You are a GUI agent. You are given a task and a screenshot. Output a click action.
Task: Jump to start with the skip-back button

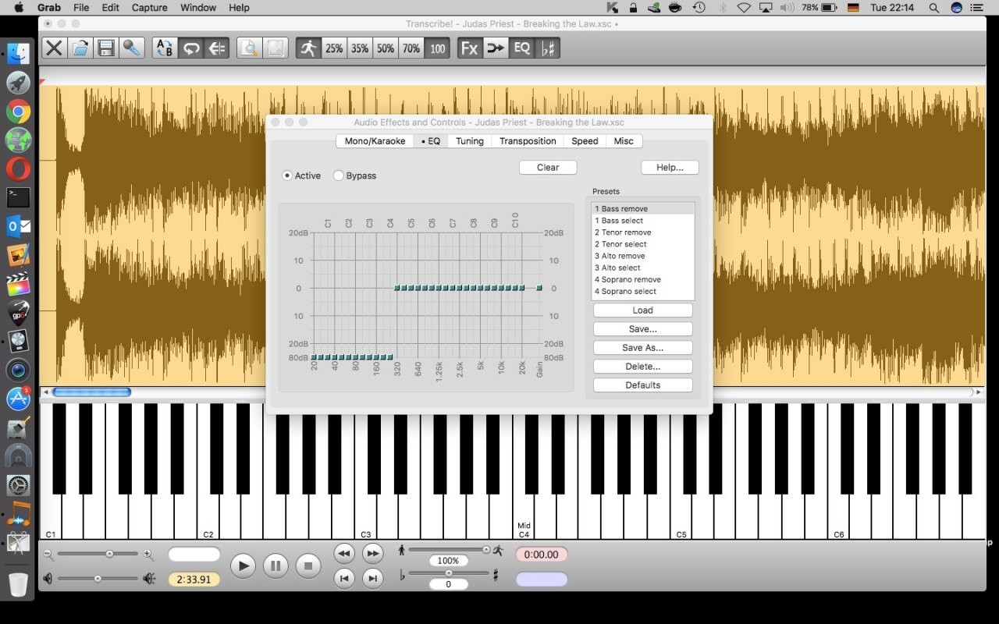pos(344,578)
